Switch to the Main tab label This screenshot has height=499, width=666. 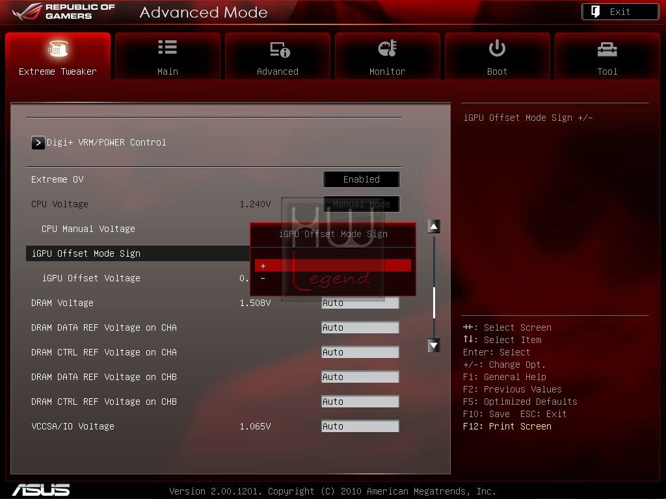click(167, 71)
